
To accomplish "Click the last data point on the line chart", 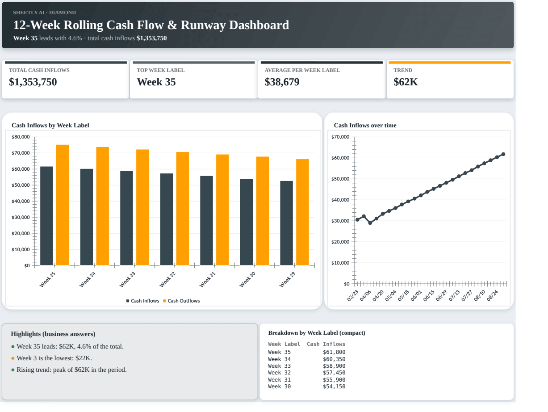I will click(x=503, y=154).
